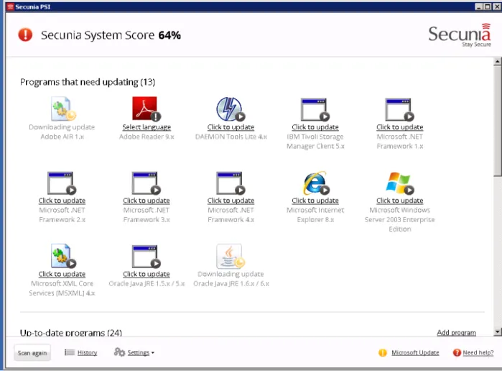502x371 pixels.
Task: Click the Microsoft .NET Framework 3.x icon
Action: point(147,183)
